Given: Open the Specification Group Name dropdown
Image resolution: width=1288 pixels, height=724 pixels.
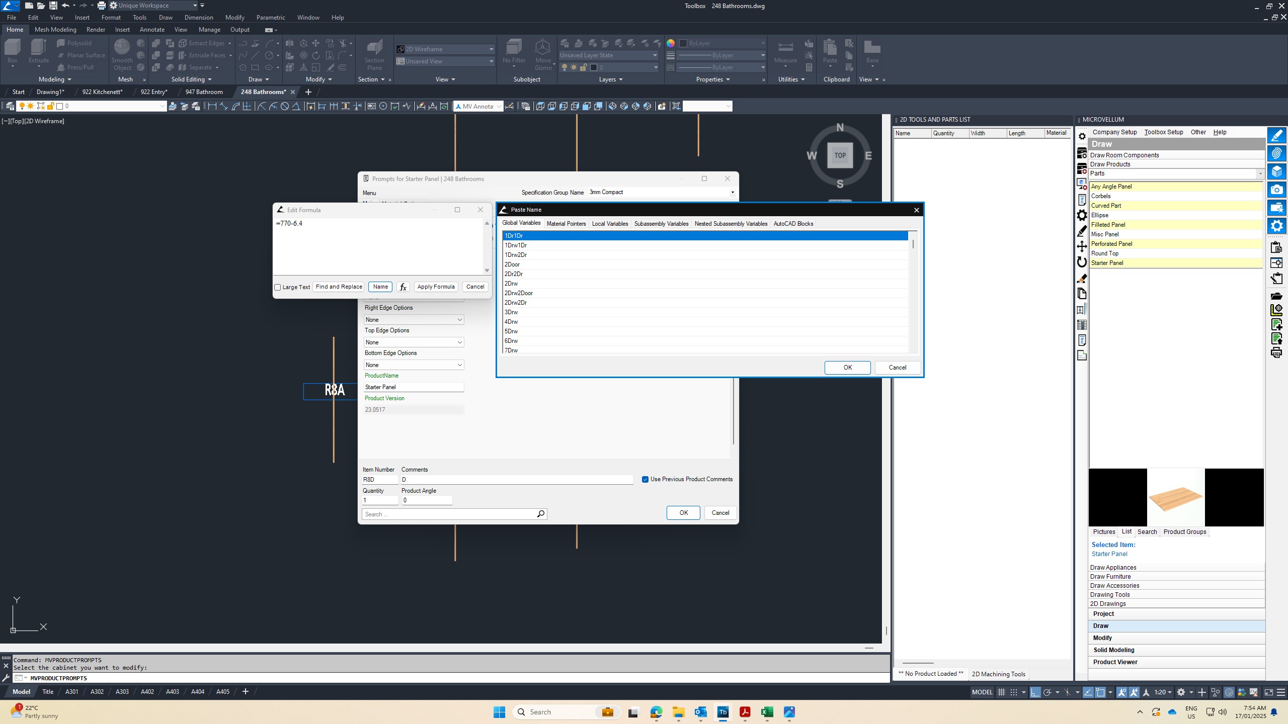Looking at the screenshot, I should click(x=732, y=193).
